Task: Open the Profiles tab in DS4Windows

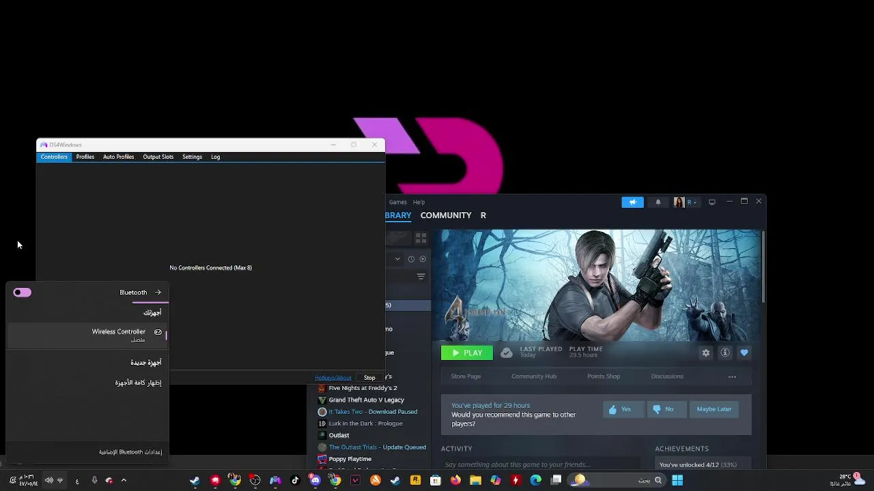Action: click(85, 157)
